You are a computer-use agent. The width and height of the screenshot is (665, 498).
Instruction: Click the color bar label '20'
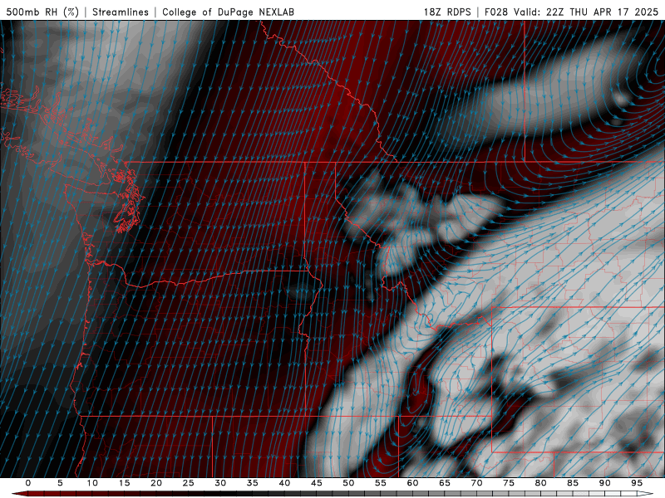(x=156, y=483)
